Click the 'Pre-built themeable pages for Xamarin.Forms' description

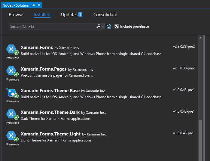[x=57, y=75]
